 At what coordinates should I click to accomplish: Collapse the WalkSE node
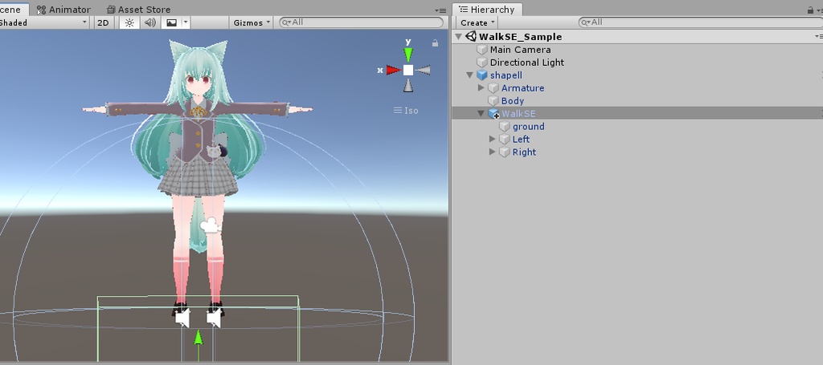point(481,114)
